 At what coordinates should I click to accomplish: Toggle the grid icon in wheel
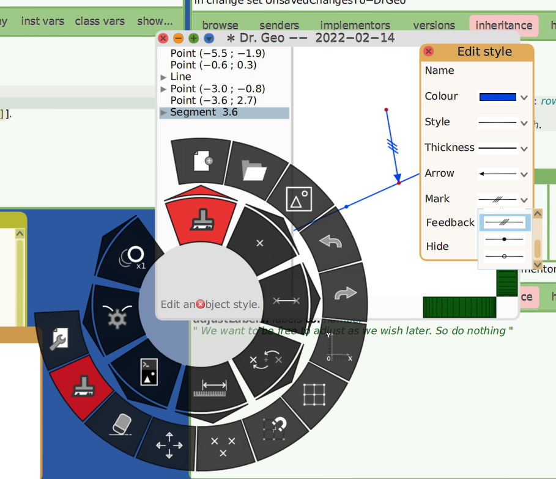pyautogui.click(x=314, y=394)
